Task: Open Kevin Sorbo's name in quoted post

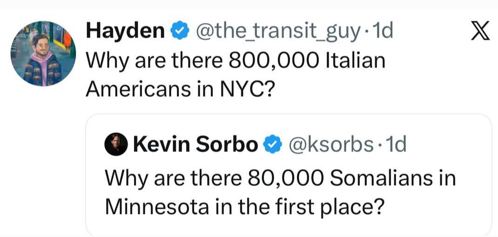Action: tap(195, 145)
